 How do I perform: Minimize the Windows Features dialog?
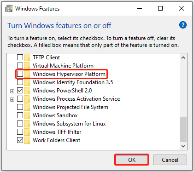click(x=140, y=8)
